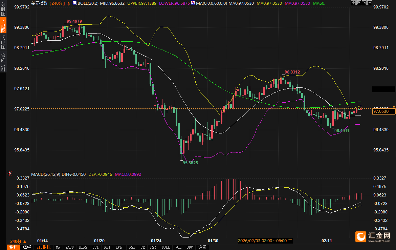Click the circled plus icon beside 240分
This screenshot has height=250, width=396.
[x=69, y=3]
